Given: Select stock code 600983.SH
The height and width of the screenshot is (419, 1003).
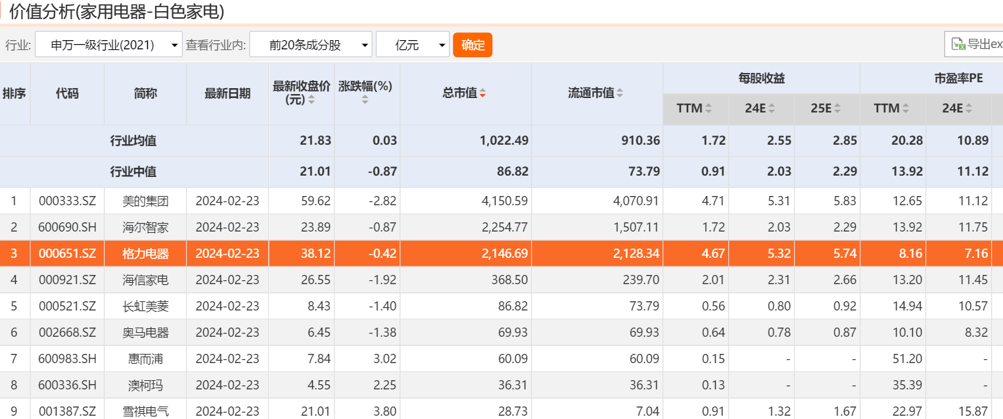Looking at the screenshot, I should 68,359.
